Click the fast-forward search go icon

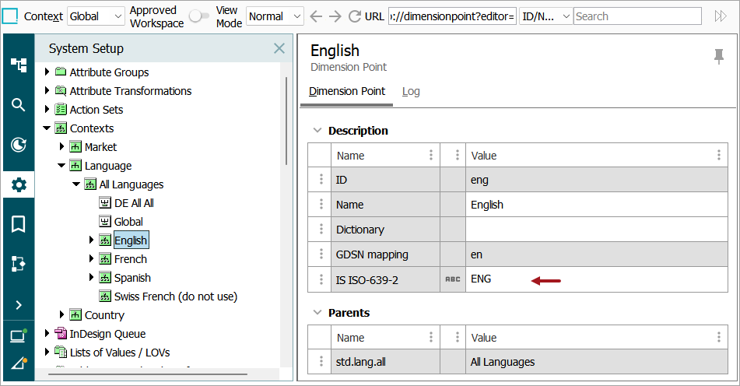coord(721,16)
